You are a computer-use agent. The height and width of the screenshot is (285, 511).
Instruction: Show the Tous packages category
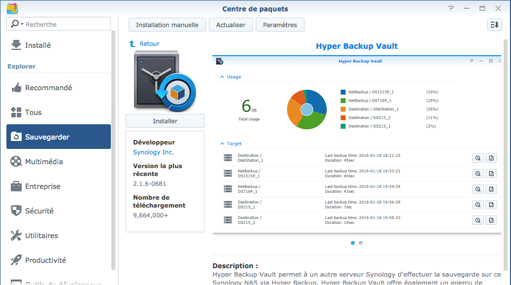(x=59, y=112)
